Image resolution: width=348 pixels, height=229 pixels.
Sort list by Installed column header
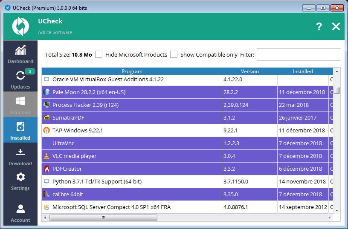click(303, 72)
